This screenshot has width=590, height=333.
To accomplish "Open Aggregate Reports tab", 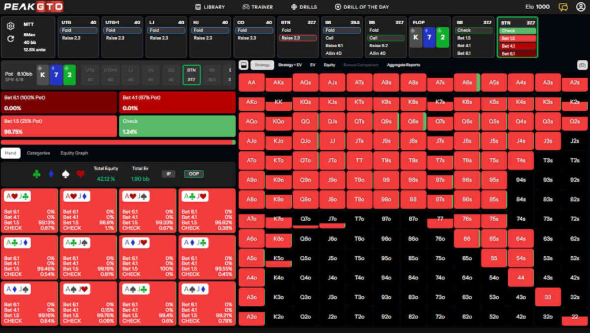I will pyautogui.click(x=403, y=65).
